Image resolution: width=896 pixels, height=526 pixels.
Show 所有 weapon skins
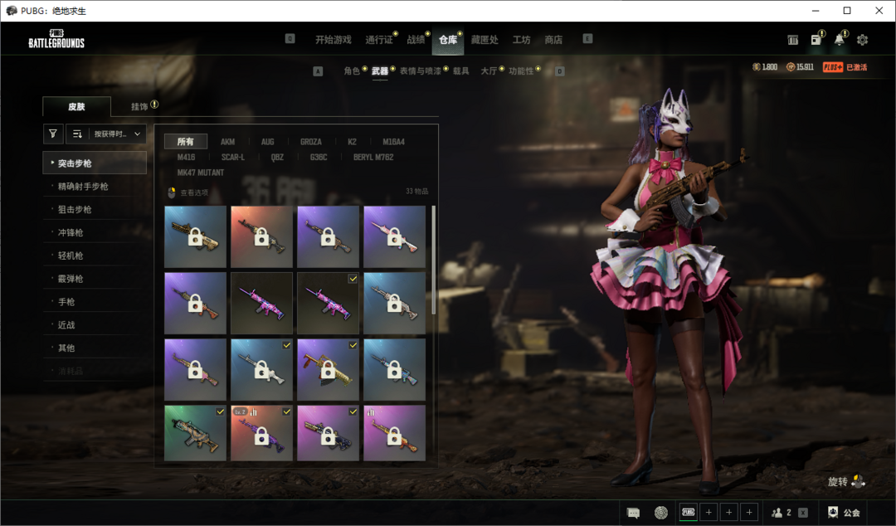pyautogui.click(x=185, y=141)
